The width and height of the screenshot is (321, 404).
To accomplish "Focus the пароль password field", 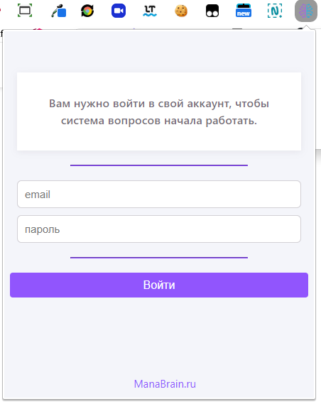I will coord(159,229).
